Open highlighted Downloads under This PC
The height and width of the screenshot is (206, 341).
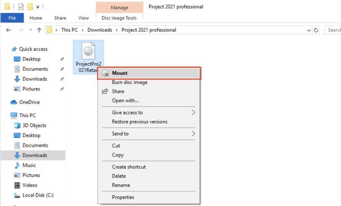[x=33, y=155]
